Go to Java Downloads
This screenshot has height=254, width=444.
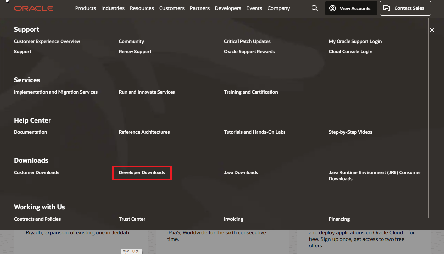(241, 172)
